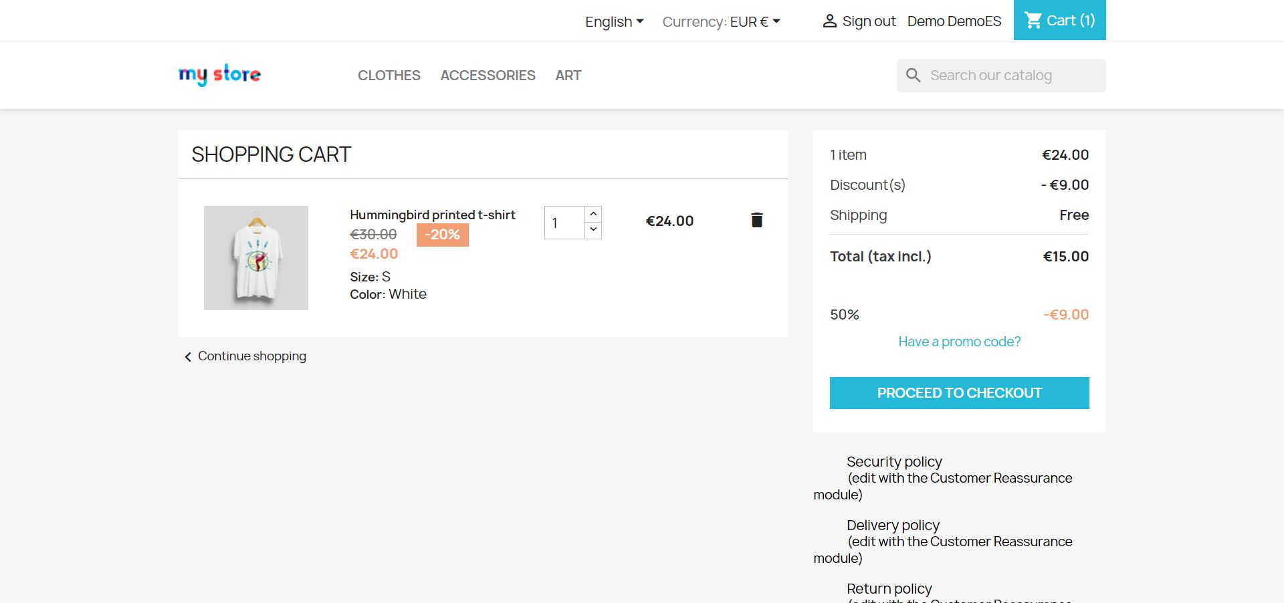
Task: Click the Sign out link
Action: pyautogui.click(x=869, y=21)
